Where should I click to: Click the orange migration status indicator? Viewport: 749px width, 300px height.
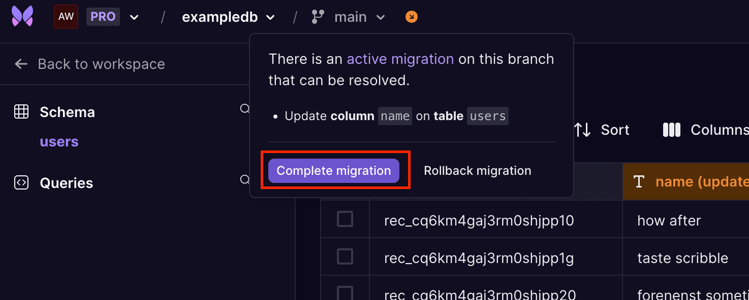tap(411, 16)
